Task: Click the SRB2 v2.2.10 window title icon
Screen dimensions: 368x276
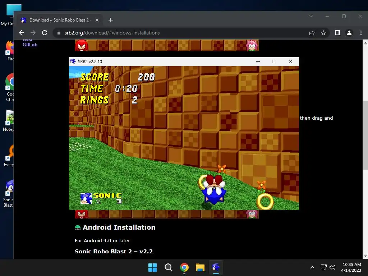Action: click(x=73, y=61)
